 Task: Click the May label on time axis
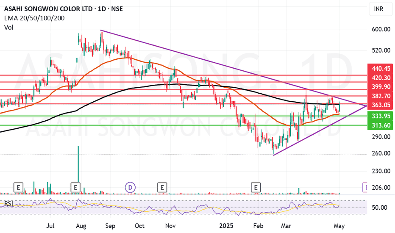pyautogui.click(x=339, y=226)
